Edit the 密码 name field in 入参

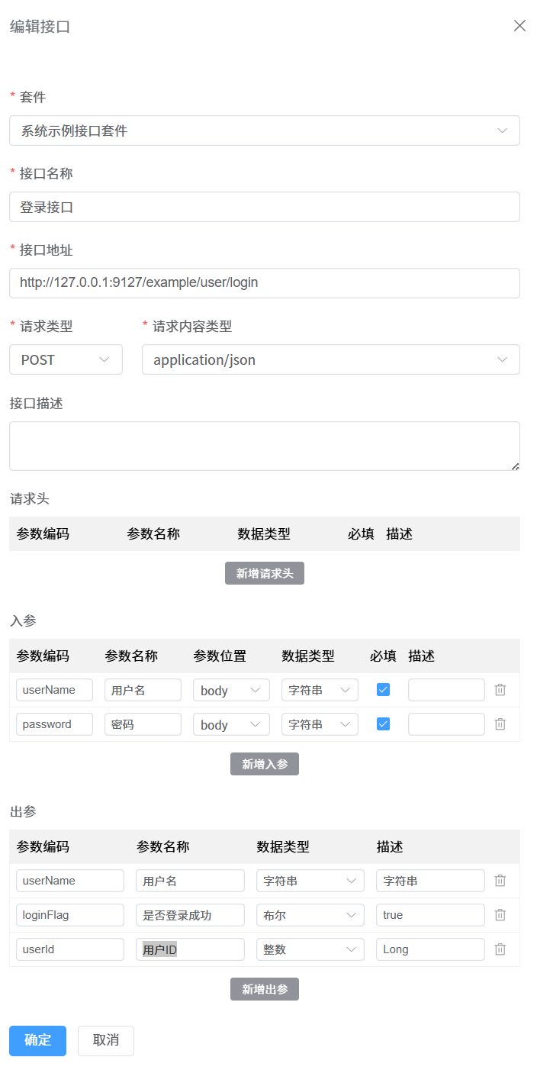[143, 724]
